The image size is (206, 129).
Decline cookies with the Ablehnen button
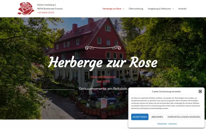pos(157,117)
